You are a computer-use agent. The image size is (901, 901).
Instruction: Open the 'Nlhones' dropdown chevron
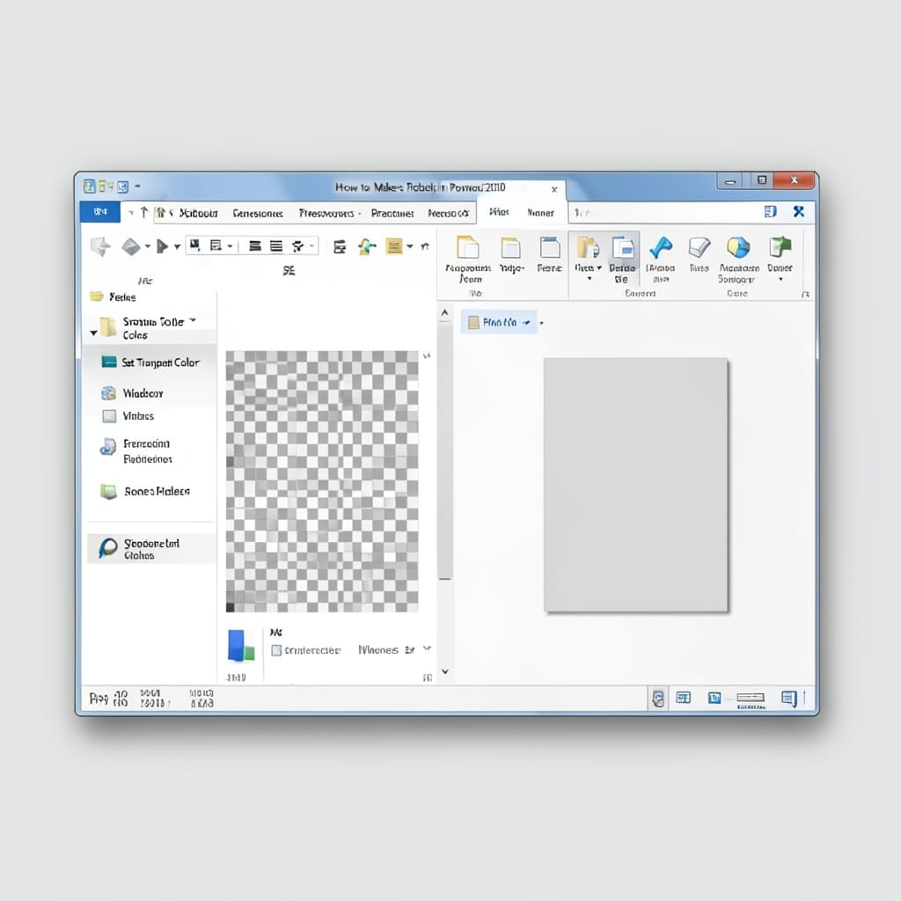pyautogui.click(x=427, y=648)
